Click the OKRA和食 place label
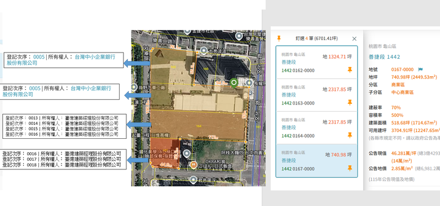Screen dimensions: 440x206 coord(215,162)
